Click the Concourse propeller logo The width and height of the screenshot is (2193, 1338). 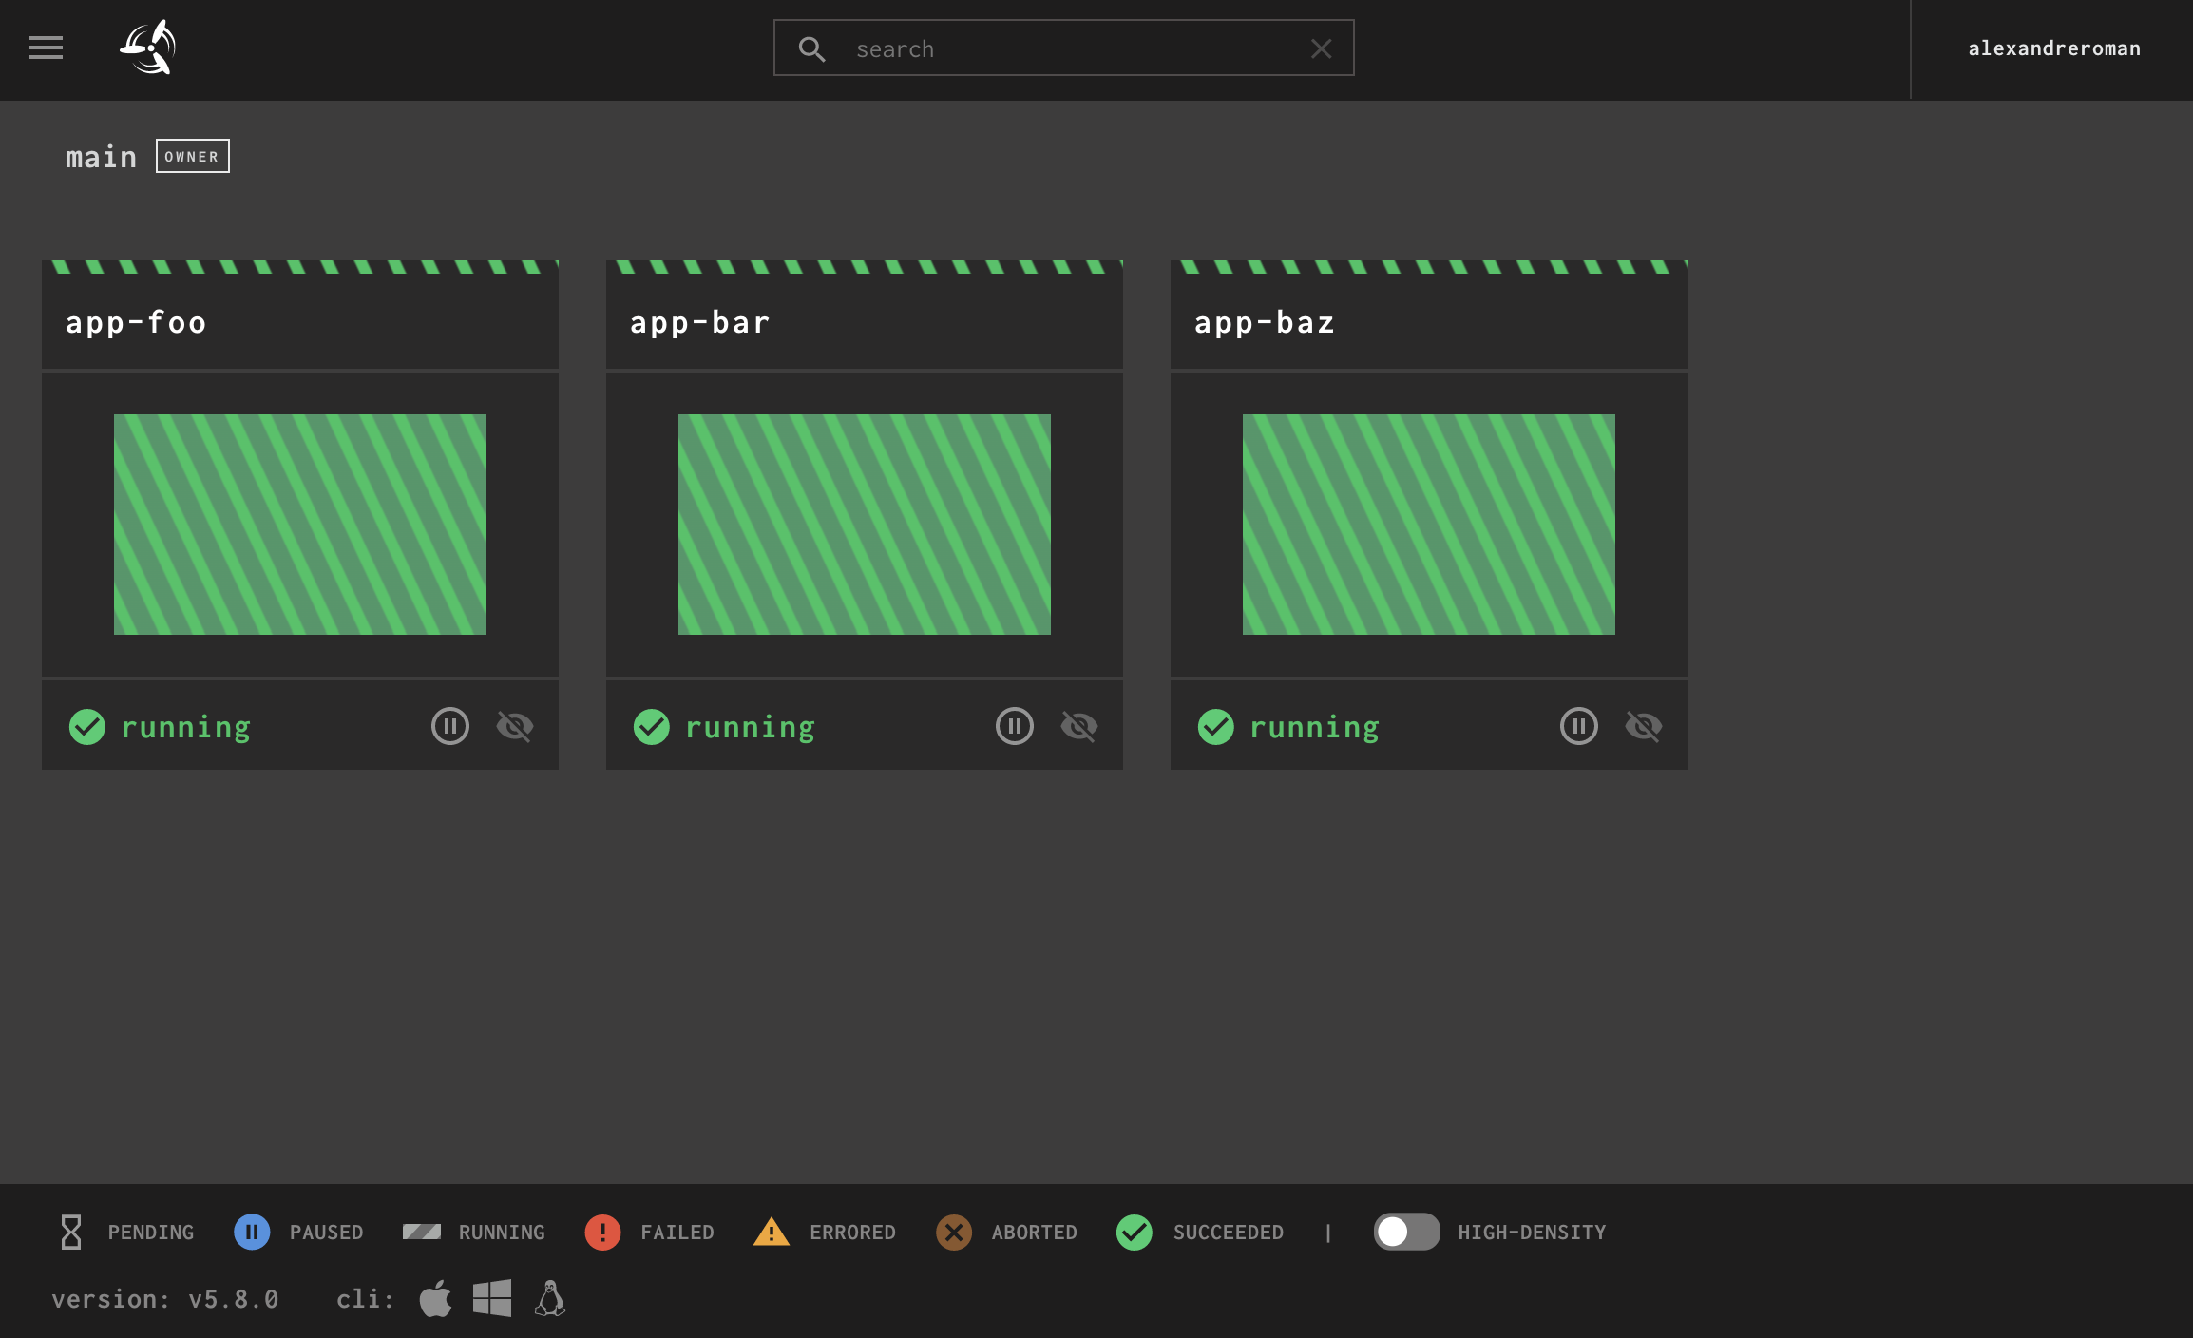click(x=148, y=48)
